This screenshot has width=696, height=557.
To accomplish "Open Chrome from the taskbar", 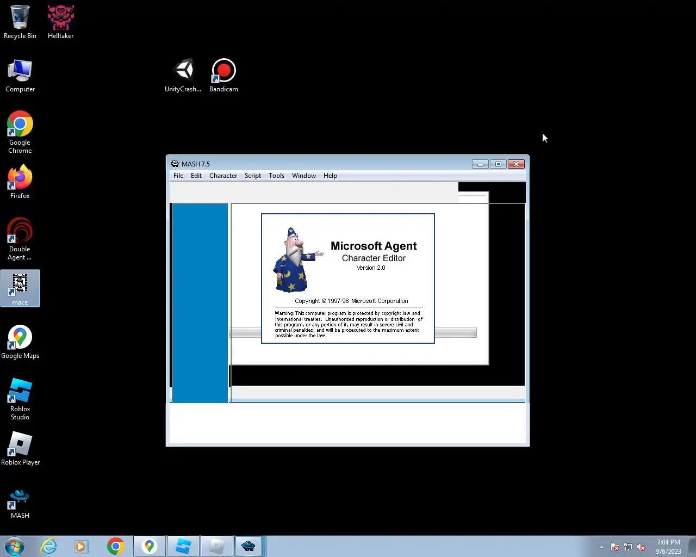I will (x=115, y=546).
